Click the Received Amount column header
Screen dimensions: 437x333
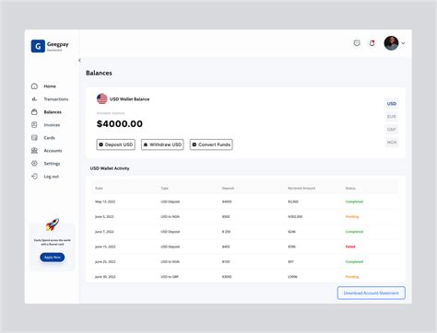301,188
